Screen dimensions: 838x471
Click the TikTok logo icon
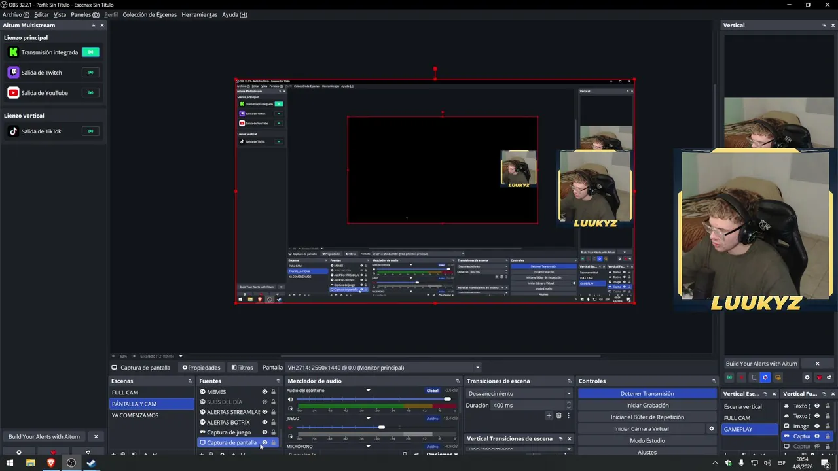[x=13, y=131]
